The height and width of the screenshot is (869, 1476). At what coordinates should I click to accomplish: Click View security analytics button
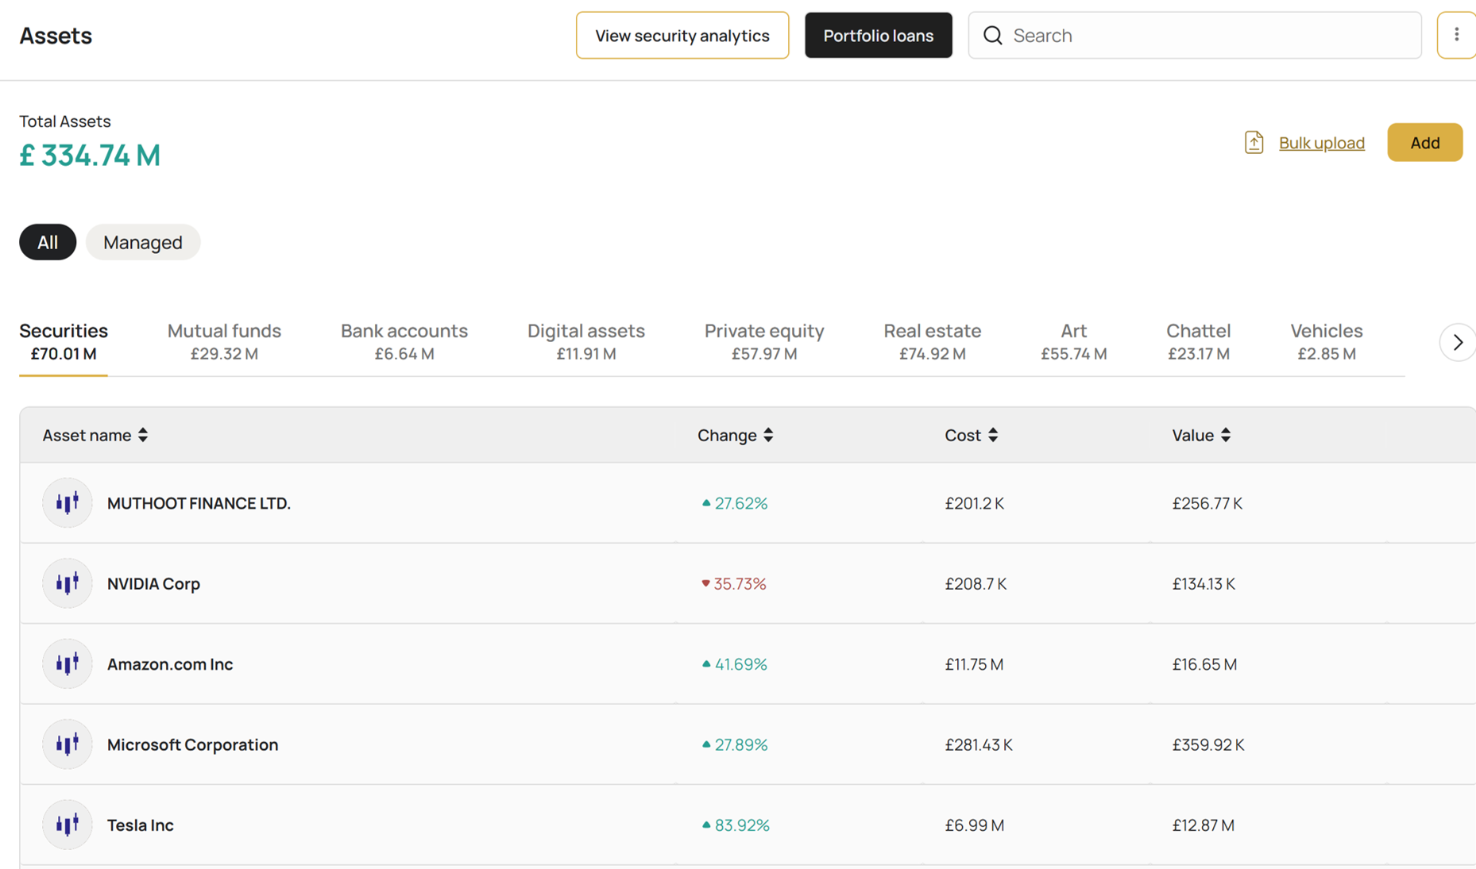682,35
